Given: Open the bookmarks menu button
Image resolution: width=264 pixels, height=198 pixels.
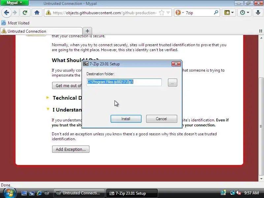Looking at the screenshot, I should (229, 13).
